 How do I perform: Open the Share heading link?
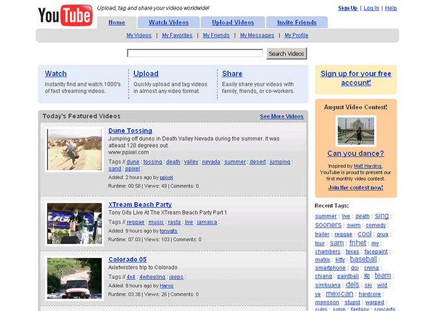[x=232, y=74]
